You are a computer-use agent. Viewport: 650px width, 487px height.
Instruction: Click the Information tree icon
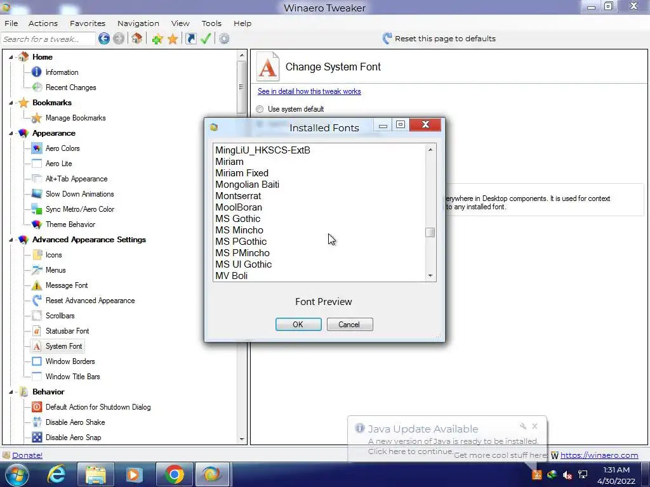(37, 72)
